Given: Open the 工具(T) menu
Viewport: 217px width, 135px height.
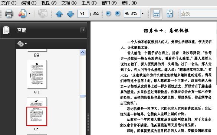Looking at the screenshot, I should point(89,3).
